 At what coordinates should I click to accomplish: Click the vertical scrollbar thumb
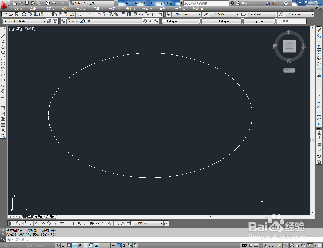pyautogui.click(x=312, y=140)
